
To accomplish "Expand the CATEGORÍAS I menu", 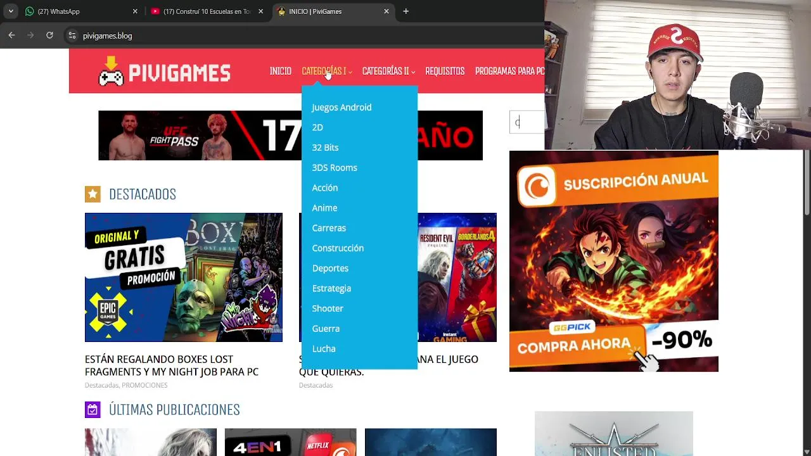I will point(326,71).
